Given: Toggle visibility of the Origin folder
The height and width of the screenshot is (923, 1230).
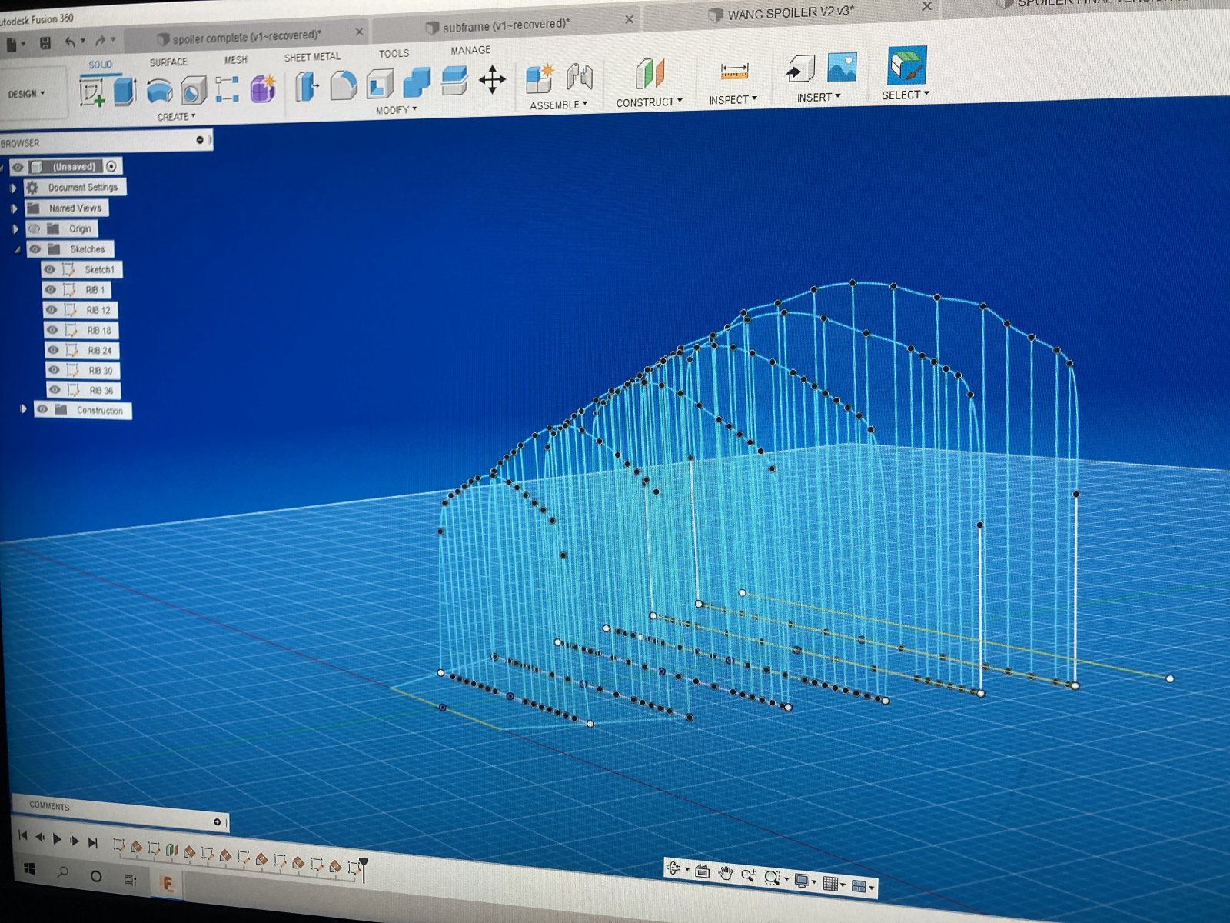Looking at the screenshot, I should (x=33, y=228).
